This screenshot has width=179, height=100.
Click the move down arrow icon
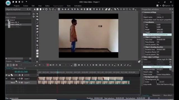click(97, 9)
